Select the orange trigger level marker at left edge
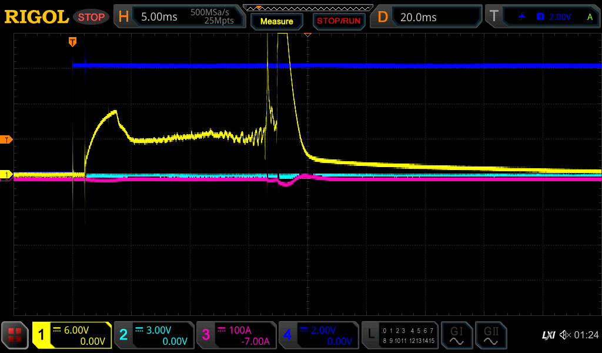The height and width of the screenshot is (353, 602). click(8, 139)
